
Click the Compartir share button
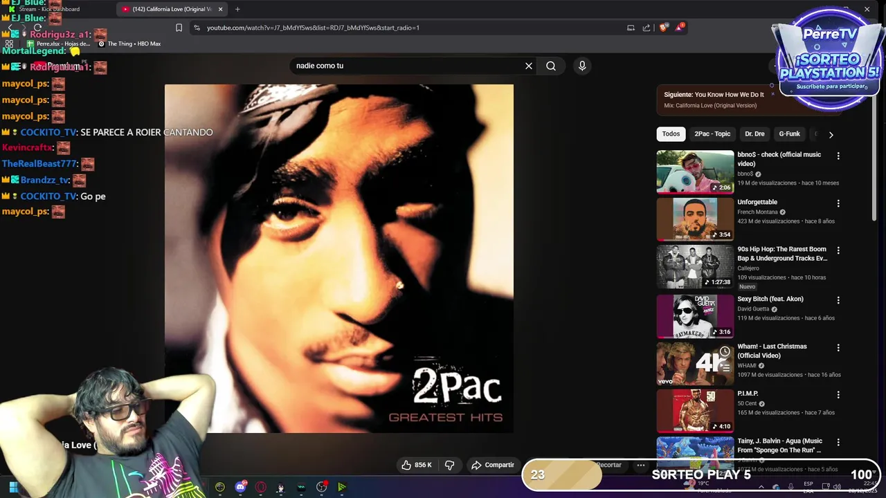(493, 465)
